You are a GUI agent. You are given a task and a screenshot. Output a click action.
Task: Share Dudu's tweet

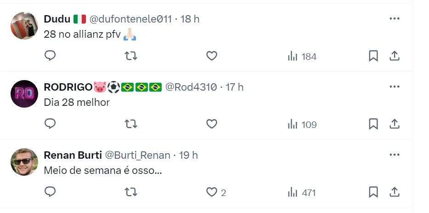394,56
